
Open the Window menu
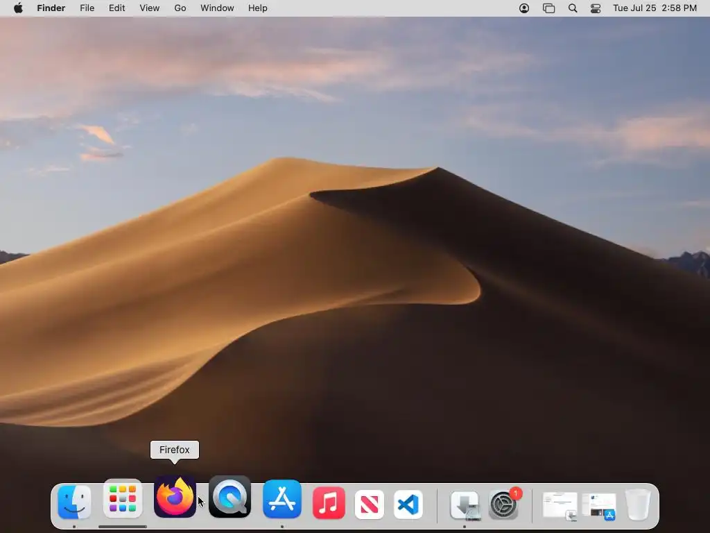point(217,8)
